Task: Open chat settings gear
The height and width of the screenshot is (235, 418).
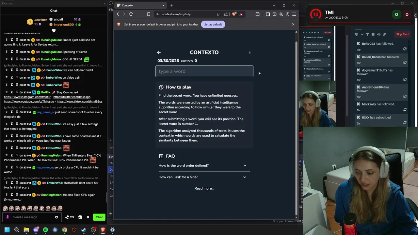Action: 88,217
